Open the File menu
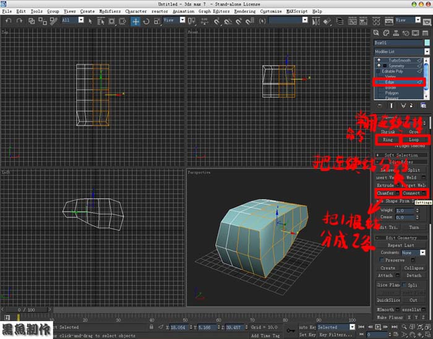The width and height of the screenshot is (433, 339). 7,11
